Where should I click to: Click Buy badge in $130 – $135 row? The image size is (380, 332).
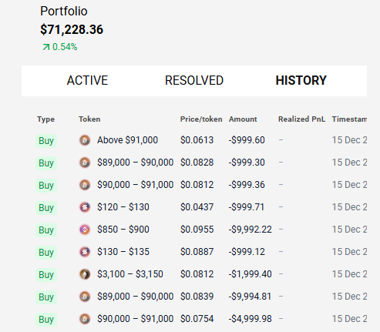pyautogui.click(x=46, y=253)
